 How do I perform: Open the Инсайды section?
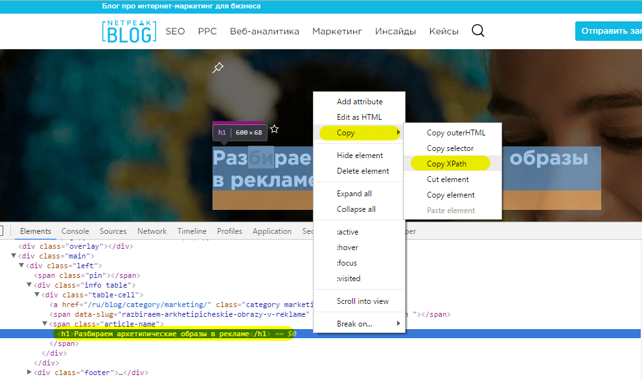(396, 31)
